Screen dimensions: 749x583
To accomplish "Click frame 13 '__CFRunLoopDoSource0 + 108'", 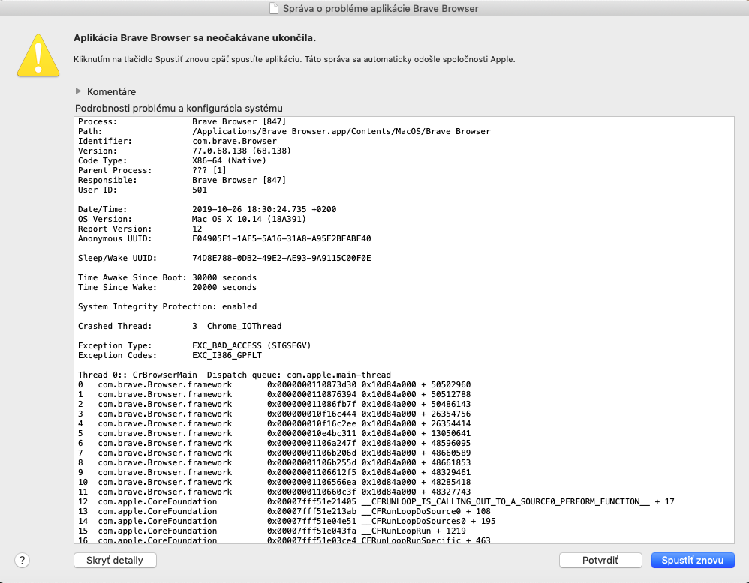I will tap(426, 512).
